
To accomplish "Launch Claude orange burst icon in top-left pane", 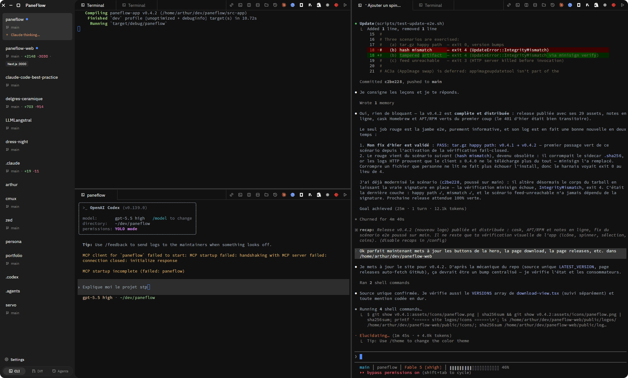I will [284, 5].
